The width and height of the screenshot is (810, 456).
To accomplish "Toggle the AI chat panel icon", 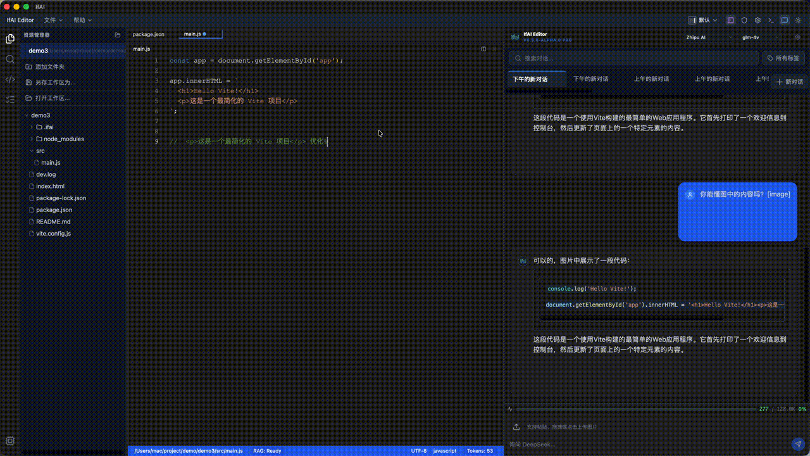I will click(x=785, y=20).
